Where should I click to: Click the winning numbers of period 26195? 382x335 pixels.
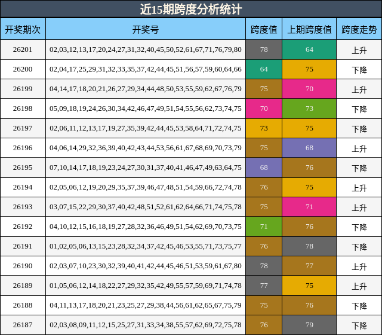146,168
